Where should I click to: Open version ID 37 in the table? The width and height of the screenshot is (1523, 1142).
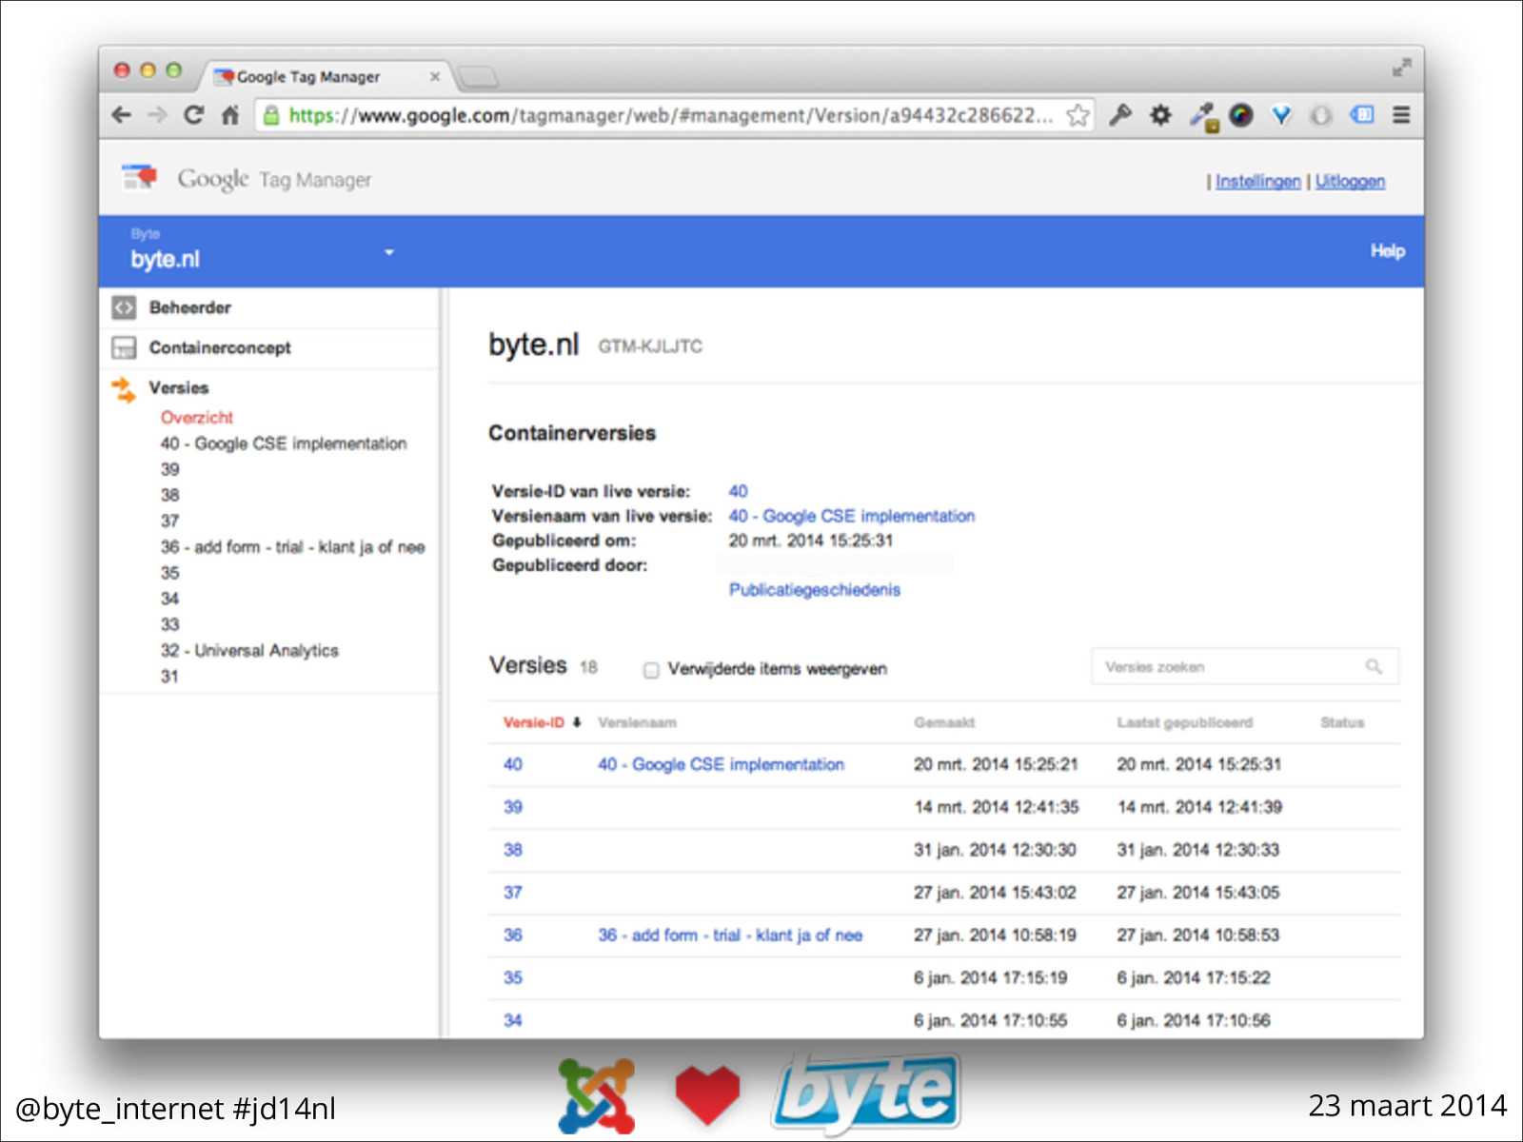(x=512, y=893)
